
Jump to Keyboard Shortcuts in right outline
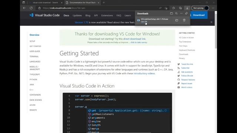[187, 50]
